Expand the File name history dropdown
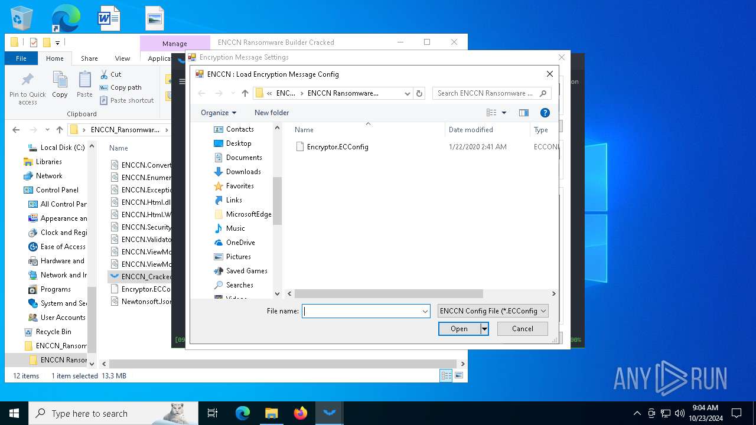 point(425,311)
